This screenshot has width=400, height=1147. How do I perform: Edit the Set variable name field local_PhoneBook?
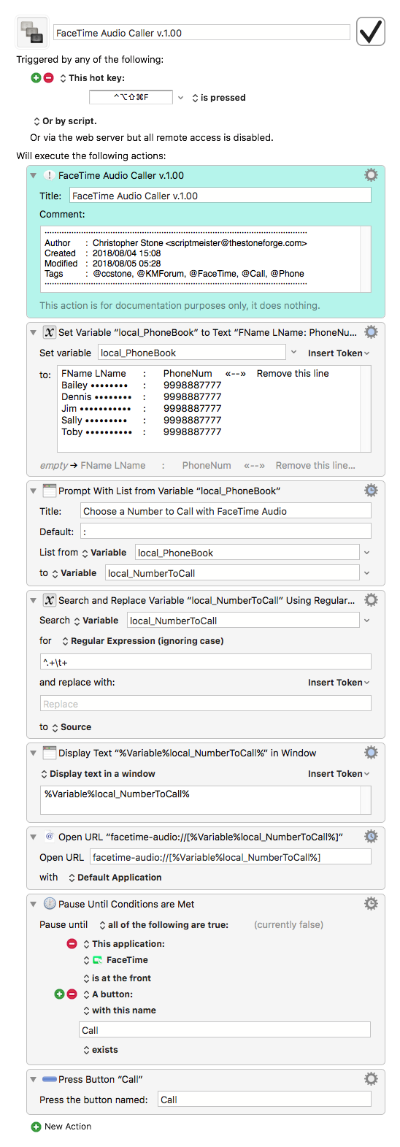pyautogui.click(x=192, y=353)
